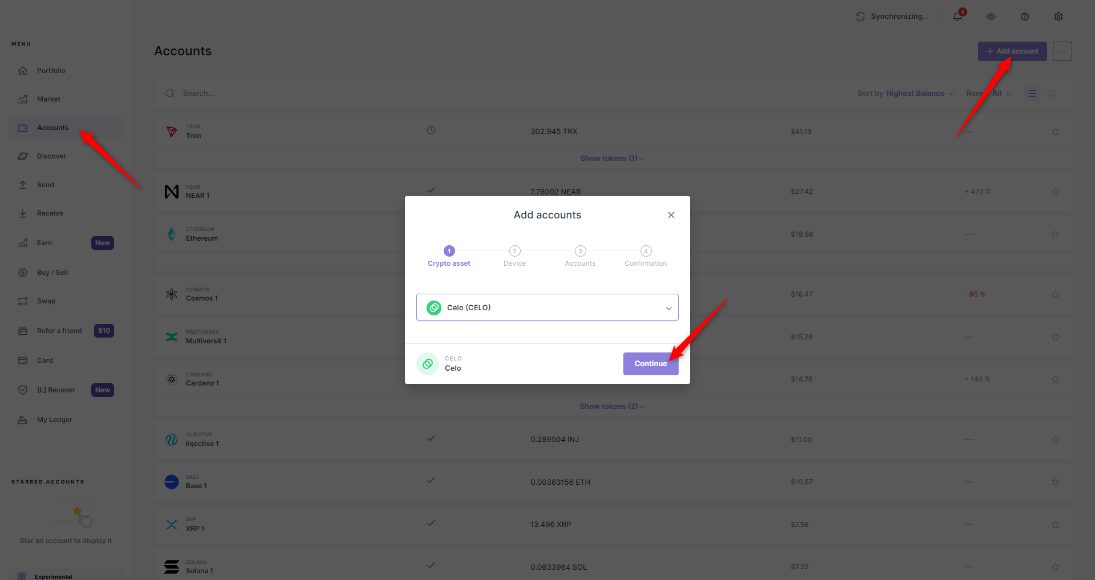The image size is (1095, 580).
Task: Open the Market section
Action: (66, 99)
